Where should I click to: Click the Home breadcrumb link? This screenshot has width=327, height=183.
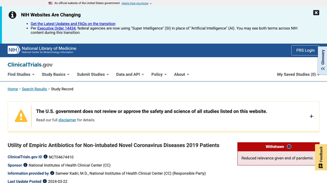tap(13, 89)
